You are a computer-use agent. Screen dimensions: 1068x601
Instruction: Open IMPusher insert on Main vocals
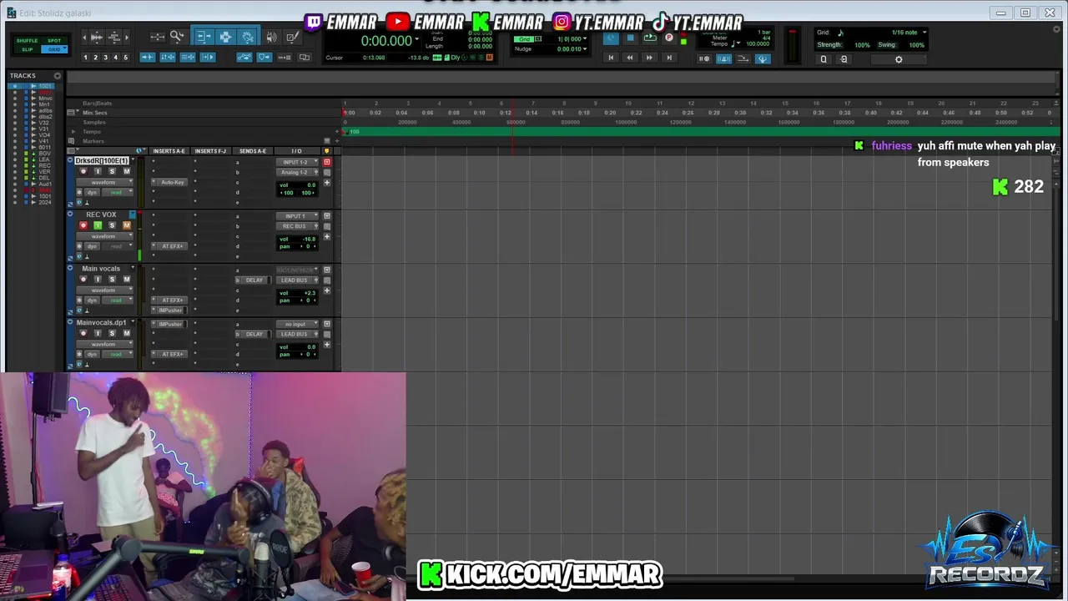(170, 310)
